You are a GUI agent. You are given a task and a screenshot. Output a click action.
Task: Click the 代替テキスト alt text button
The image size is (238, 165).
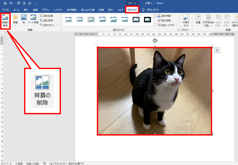[x=186, y=20]
